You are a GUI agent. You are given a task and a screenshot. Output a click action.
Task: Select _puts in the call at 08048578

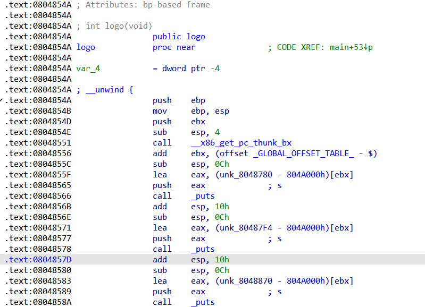203,249
